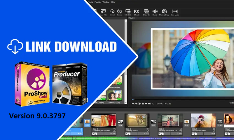Image resolution: width=234 pixels, height=140 pixels.
Task: Open the FX Effects tool
Action: (x=137, y=12)
